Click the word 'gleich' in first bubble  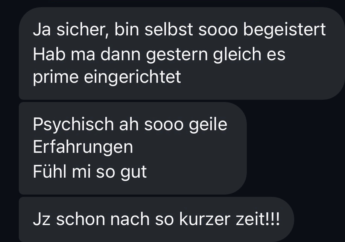point(237,54)
